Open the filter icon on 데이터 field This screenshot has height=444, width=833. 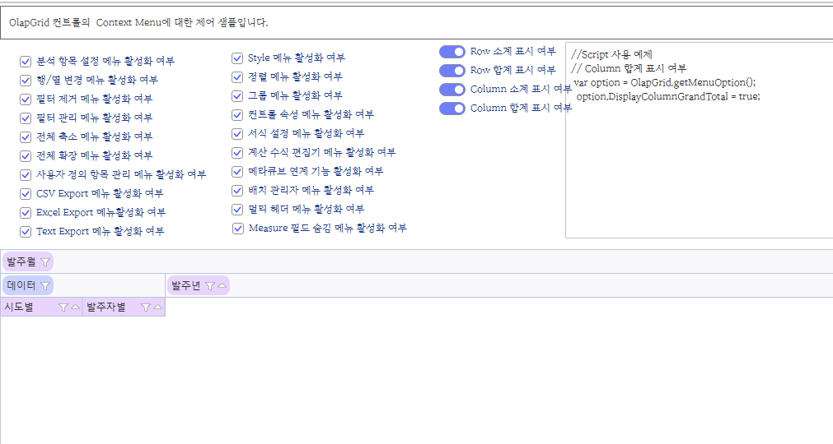pos(45,285)
